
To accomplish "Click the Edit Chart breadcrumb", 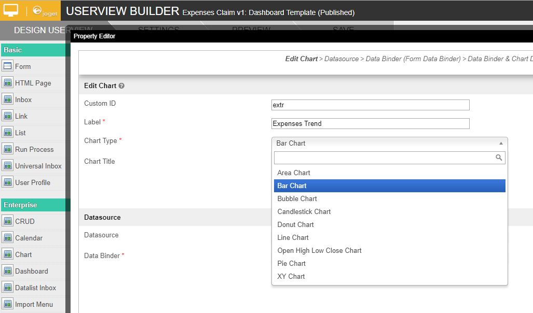I will coord(301,59).
